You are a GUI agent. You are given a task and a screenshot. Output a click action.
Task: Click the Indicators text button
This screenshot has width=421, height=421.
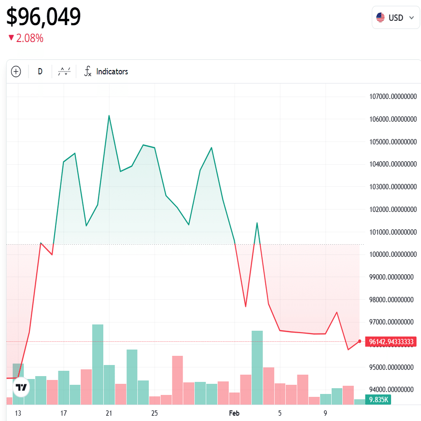112,71
